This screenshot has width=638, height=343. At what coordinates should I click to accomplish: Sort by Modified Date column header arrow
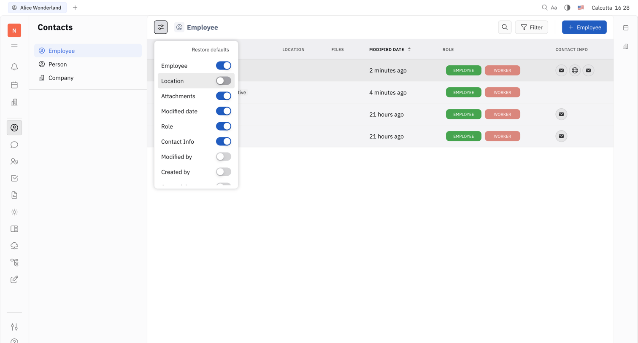(409, 49)
